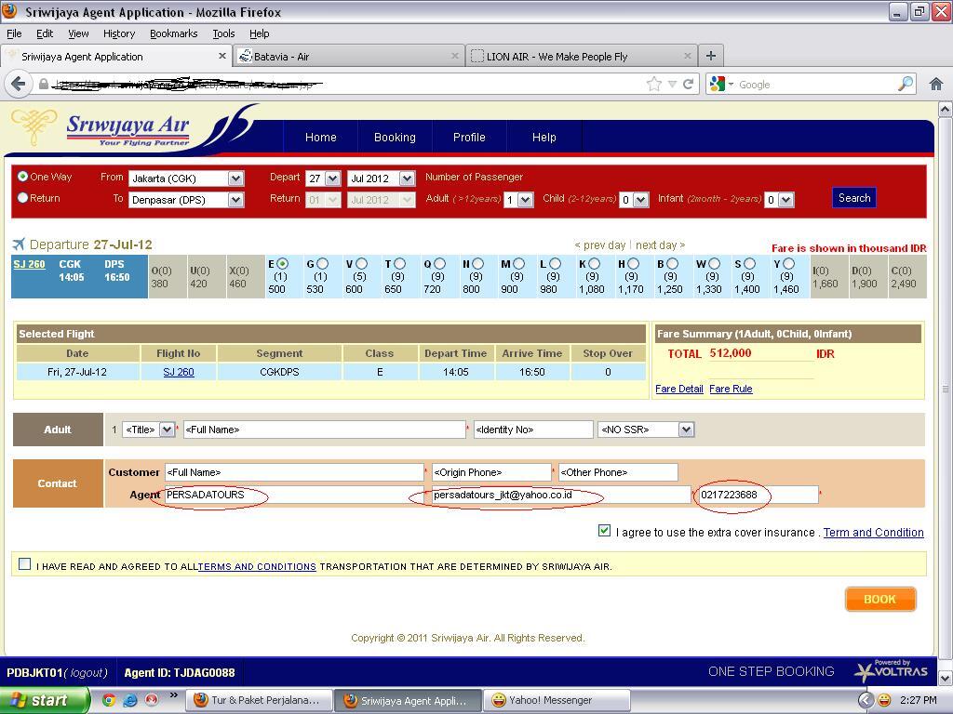Select fare class Y radio 1,460

tap(788, 263)
